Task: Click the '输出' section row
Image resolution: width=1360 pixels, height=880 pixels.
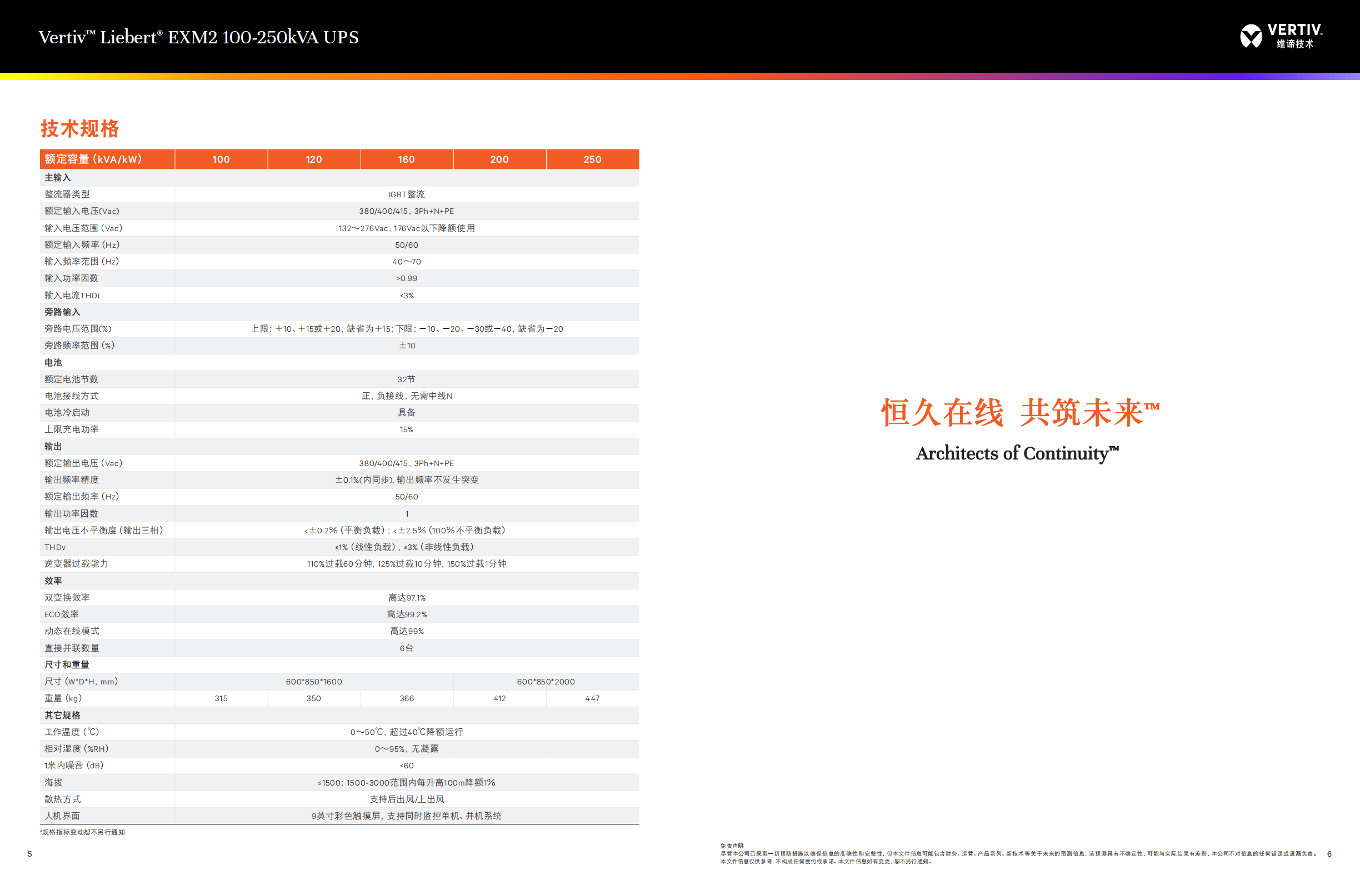Action: click(339, 446)
